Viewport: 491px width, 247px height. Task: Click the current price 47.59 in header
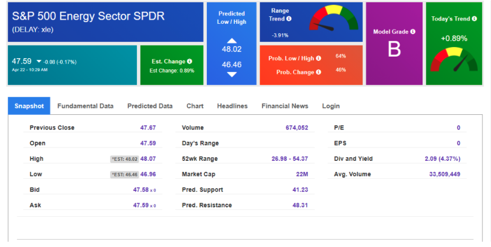[x=22, y=61]
